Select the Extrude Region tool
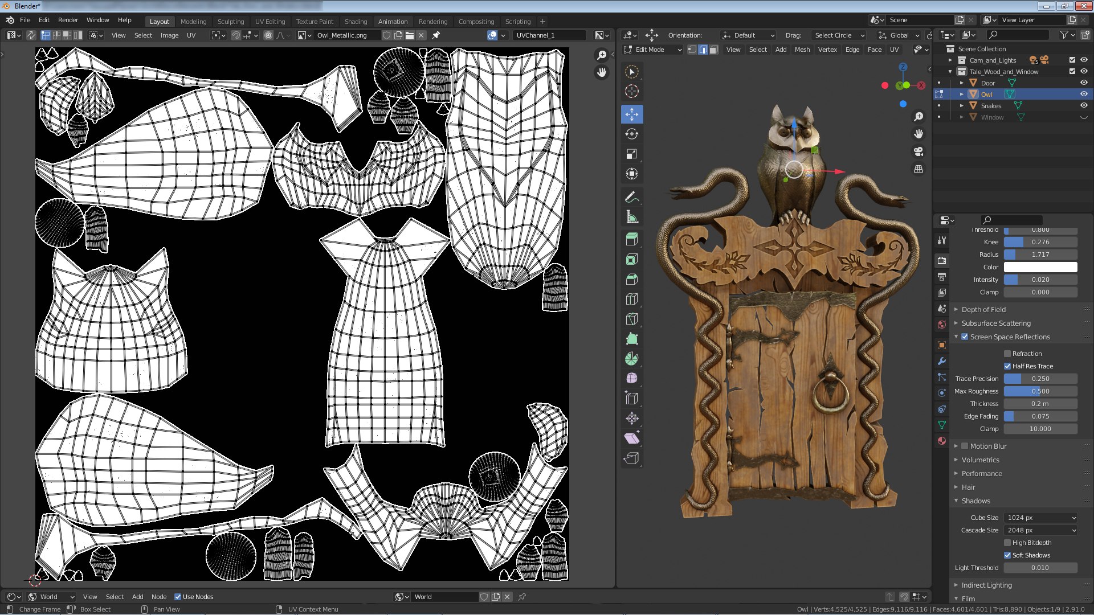1094x615 pixels. (631, 240)
